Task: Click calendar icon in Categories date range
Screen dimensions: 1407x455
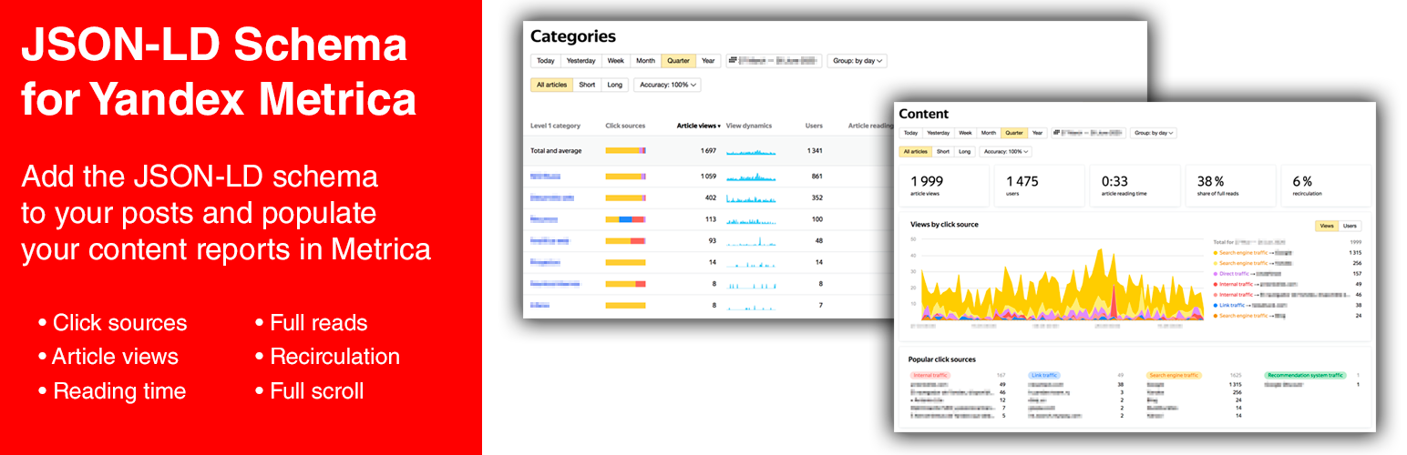Action: point(732,61)
